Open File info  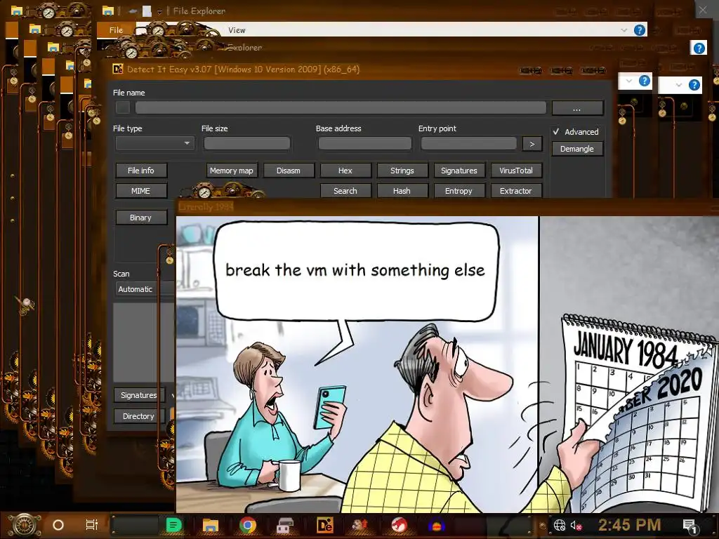tap(140, 171)
